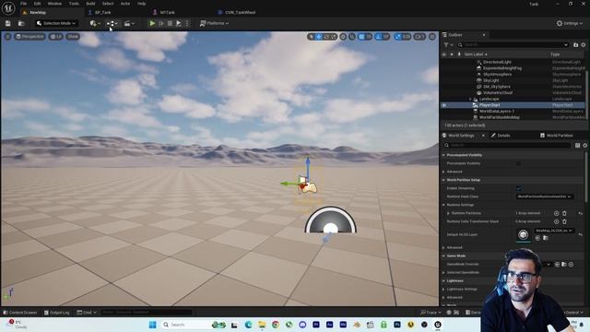Open the play options three-dot menu
Screen dimensions: 590x332
point(187,23)
